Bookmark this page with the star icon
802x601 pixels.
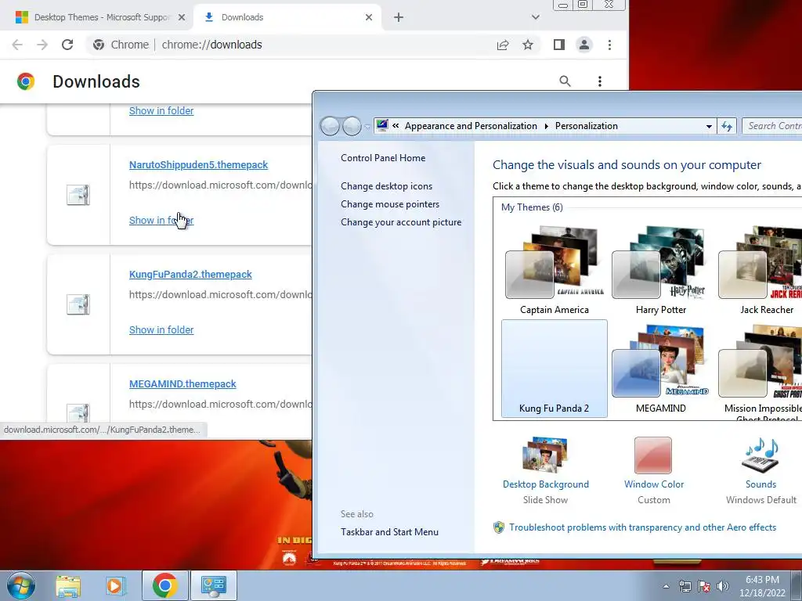(528, 45)
